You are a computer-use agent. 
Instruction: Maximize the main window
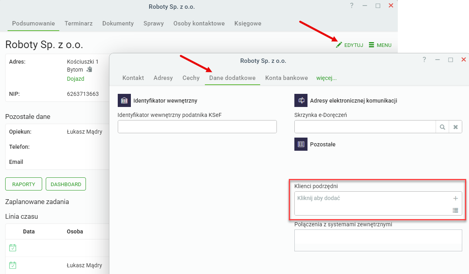pyautogui.click(x=378, y=6)
